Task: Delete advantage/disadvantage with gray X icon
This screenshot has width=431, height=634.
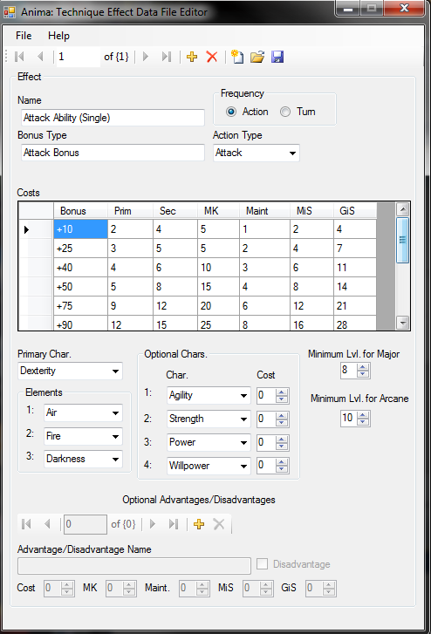Action: (218, 524)
